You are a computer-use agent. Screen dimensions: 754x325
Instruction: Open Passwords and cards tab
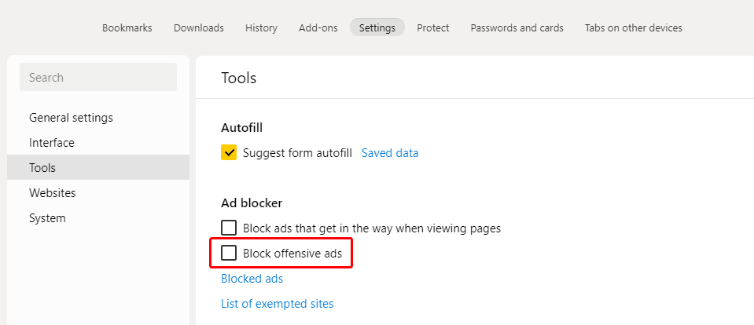point(517,27)
